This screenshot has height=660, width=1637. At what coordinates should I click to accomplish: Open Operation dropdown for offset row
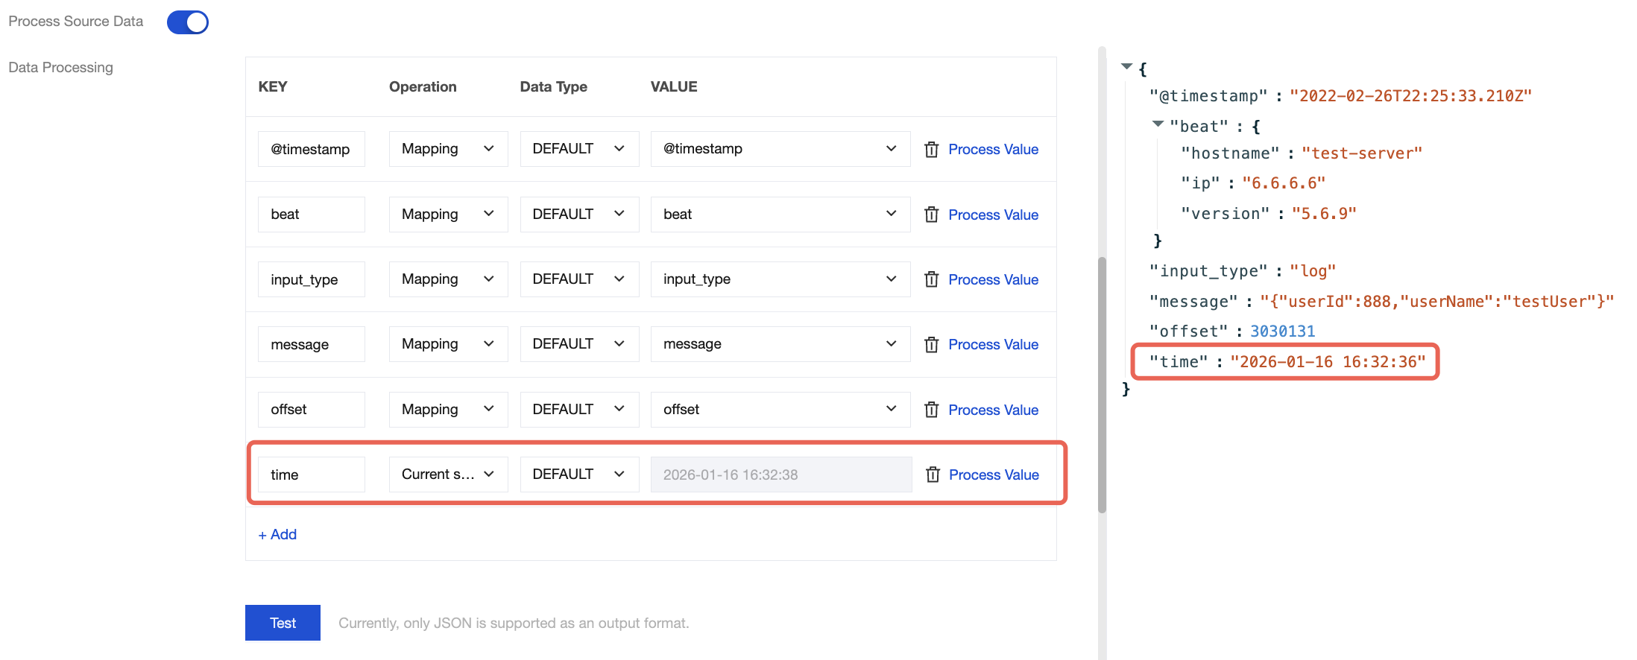(x=448, y=410)
